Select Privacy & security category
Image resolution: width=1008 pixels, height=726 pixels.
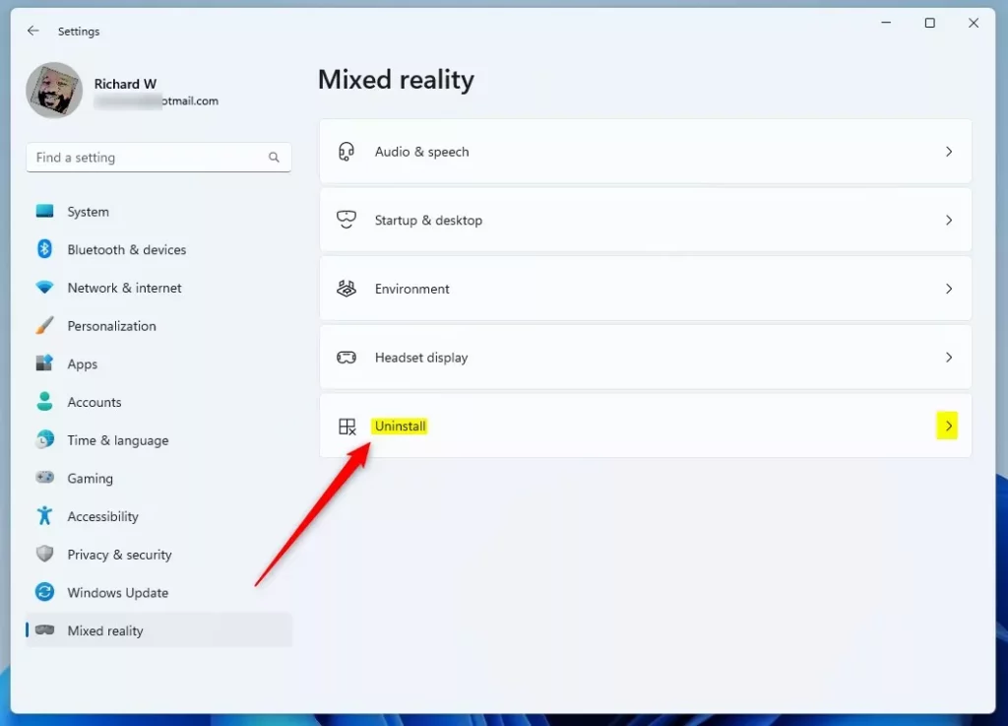pos(158,555)
